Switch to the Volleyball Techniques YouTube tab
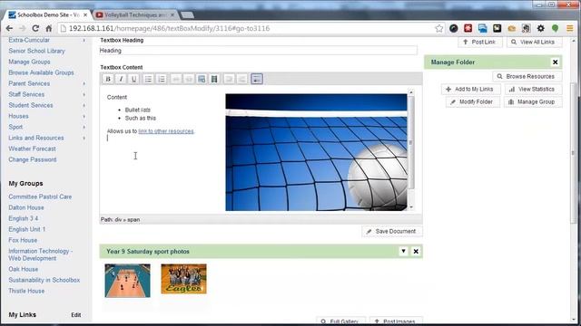Image resolution: width=581 pixels, height=326 pixels. pyautogui.click(x=135, y=14)
